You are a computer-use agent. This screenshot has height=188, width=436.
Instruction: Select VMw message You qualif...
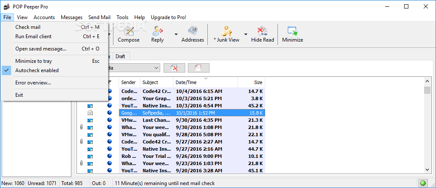[x=192, y=135]
